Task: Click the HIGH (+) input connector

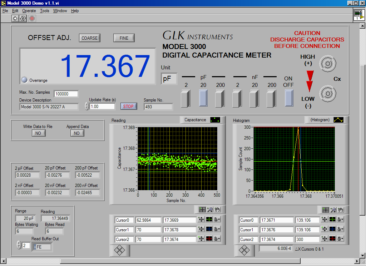Action: pyautogui.click(x=328, y=64)
